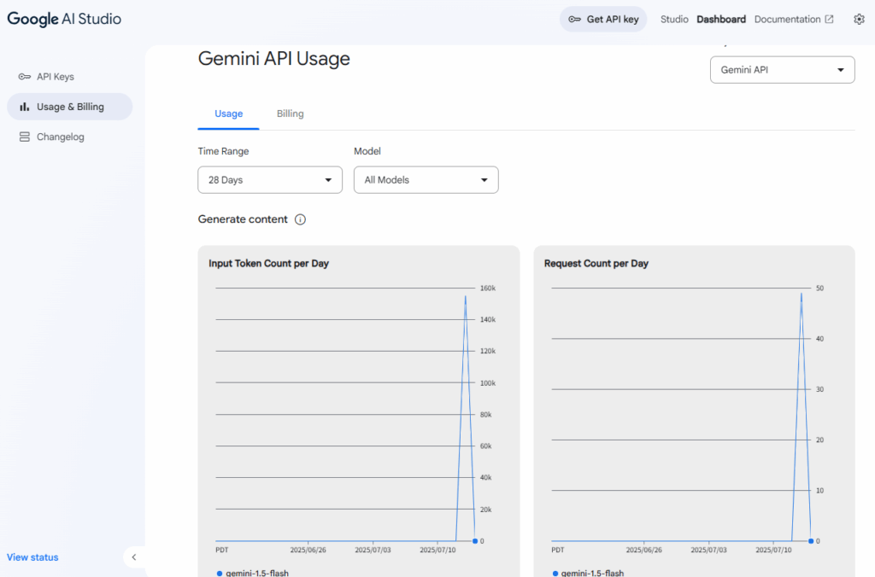This screenshot has height=577, width=875.
Task: Open the Time Range 28 Days dropdown
Action: tap(270, 180)
